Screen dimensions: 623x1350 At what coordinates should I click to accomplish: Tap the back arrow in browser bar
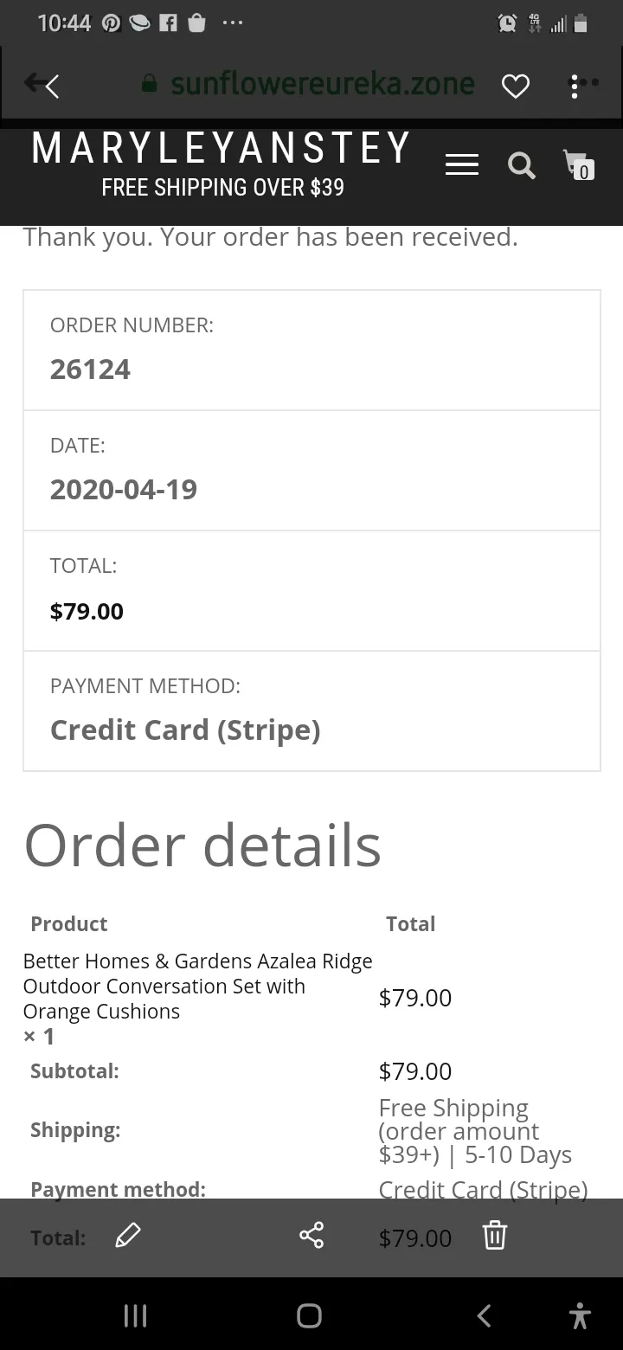point(42,85)
